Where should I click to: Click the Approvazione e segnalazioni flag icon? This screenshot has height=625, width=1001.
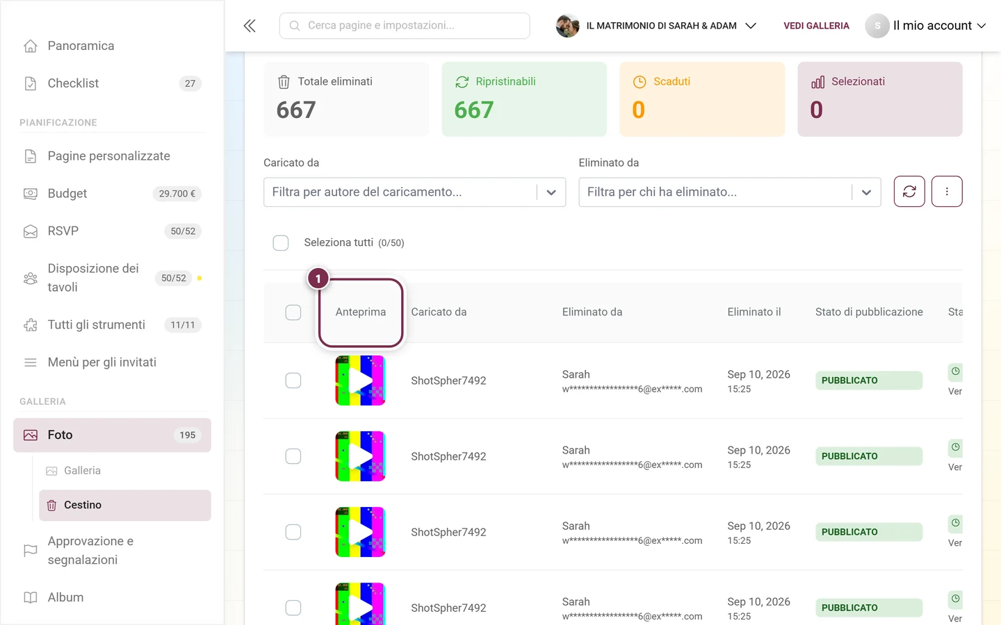[31, 551]
